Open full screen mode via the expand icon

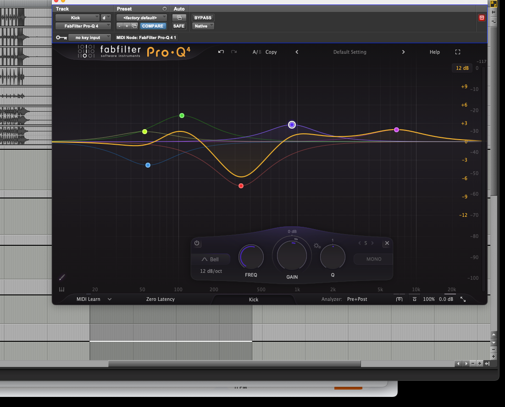click(x=457, y=52)
